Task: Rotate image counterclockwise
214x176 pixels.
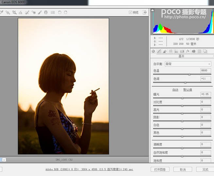Action: coord(60,12)
